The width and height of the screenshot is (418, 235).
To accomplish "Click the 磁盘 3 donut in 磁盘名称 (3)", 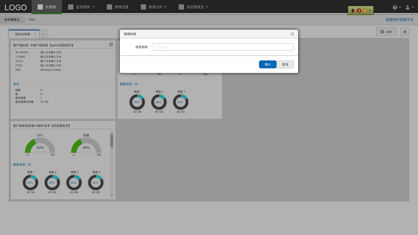I will pyautogui.click(x=181, y=102).
